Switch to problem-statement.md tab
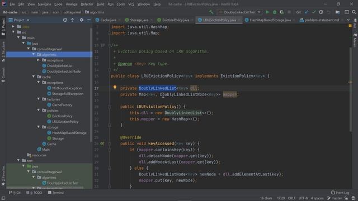 click(x=322, y=20)
